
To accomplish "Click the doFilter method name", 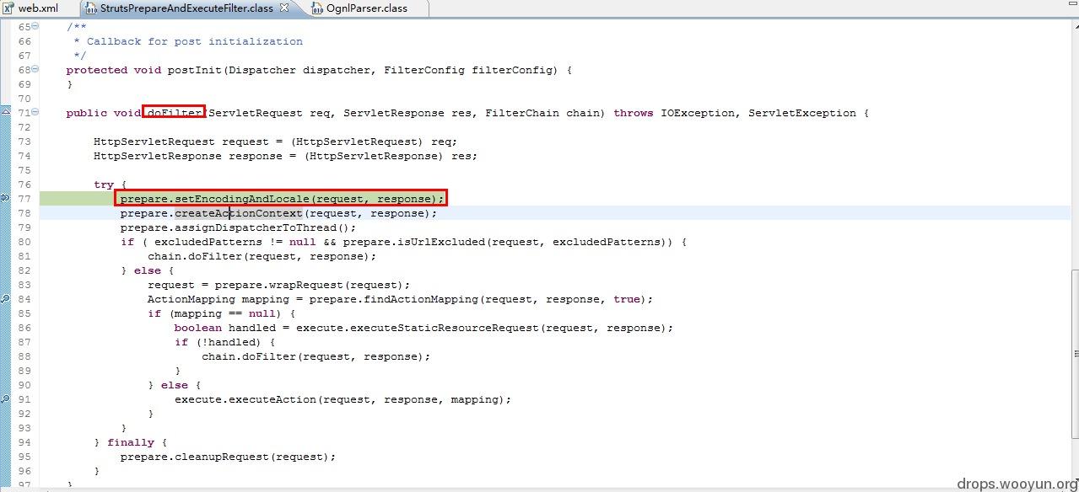I will pos(174,112).
